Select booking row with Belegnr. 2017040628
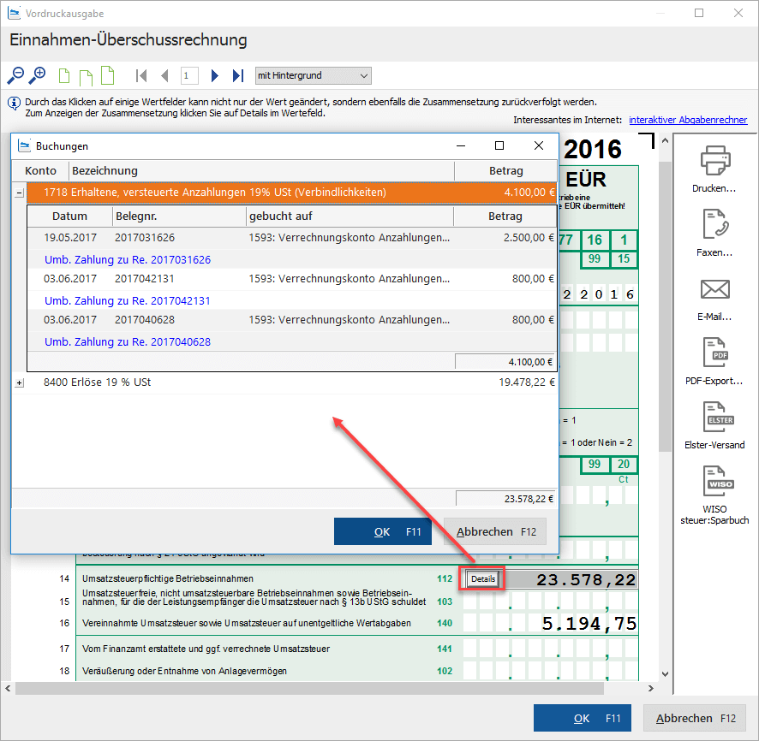This screenshot has width=759, height=741. tap(292, 320)
